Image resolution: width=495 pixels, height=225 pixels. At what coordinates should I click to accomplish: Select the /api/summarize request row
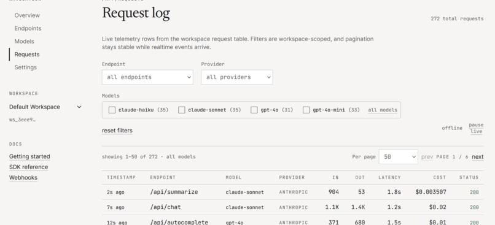pos(293,192)
